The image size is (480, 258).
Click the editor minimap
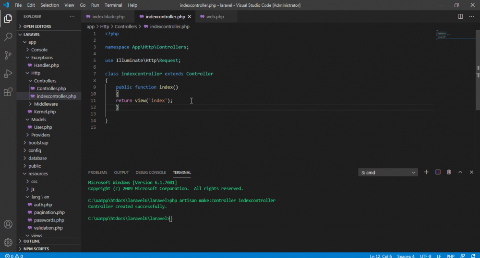[455, 35]
